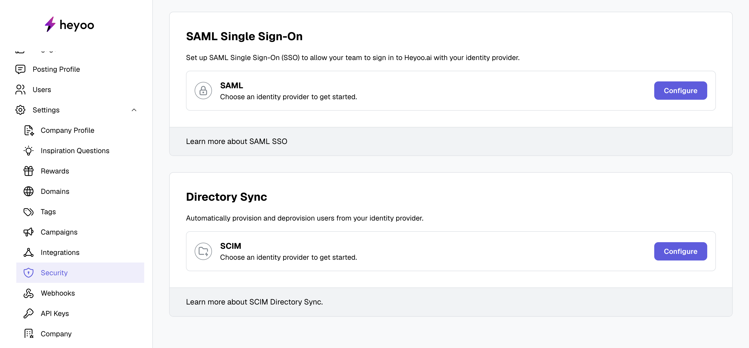Click the Settings gear icon
749x348 pixels.
pos(20,110)
